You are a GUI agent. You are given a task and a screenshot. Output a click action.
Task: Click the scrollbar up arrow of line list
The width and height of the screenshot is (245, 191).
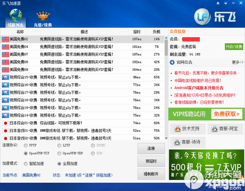pos(166,38)
